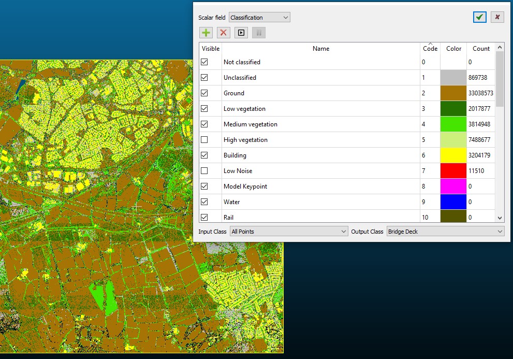The image size is (513, 359).
Task: Select the Water class name
Action: [x=232, y=202]
